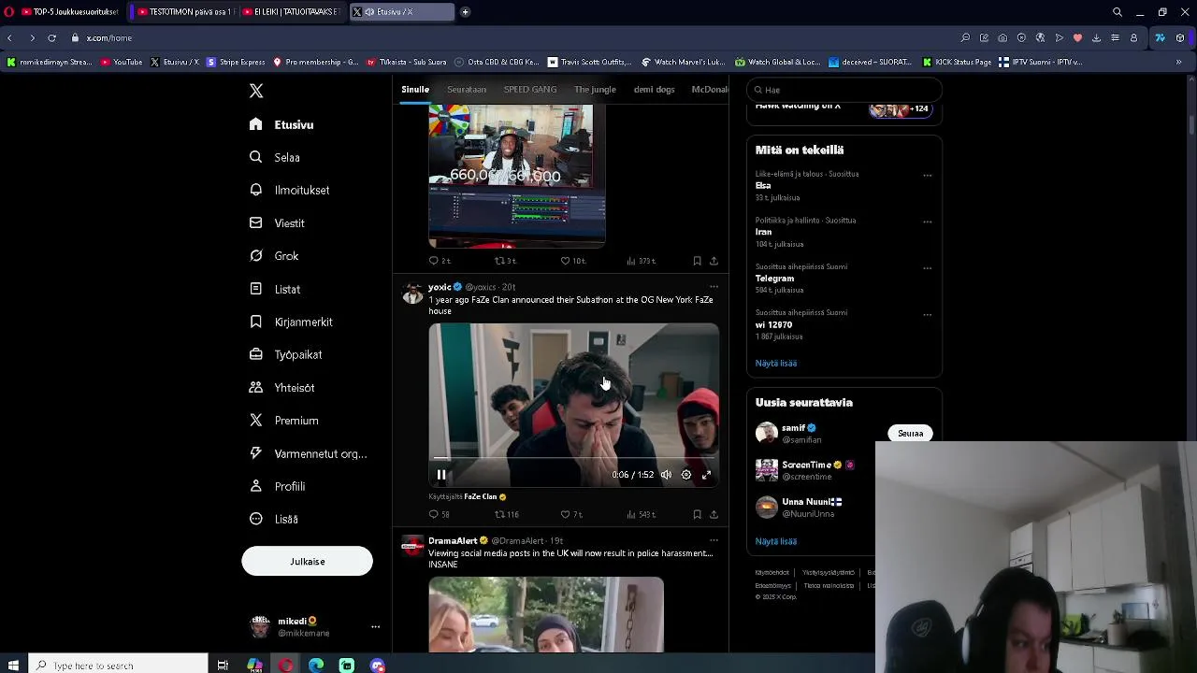Viewport: 1197px width, 673px height.
Task: Enter fullscreen on FaZe video
Action: pyautogui.click(x=707, y=475)
